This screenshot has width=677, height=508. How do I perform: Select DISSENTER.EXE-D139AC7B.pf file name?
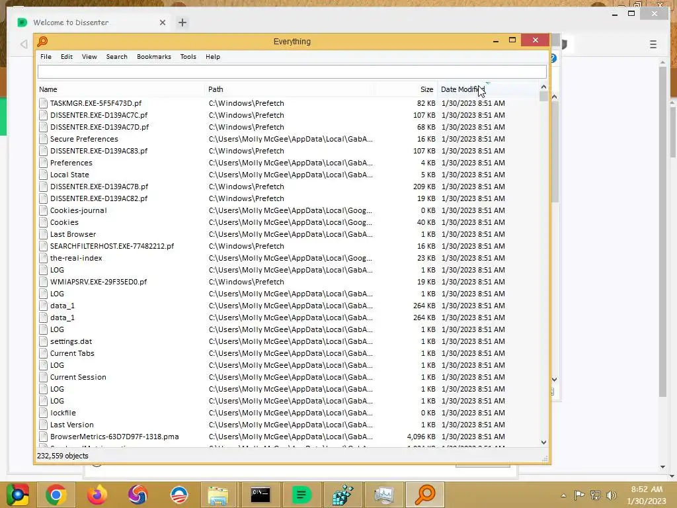[x=99, y=187]
